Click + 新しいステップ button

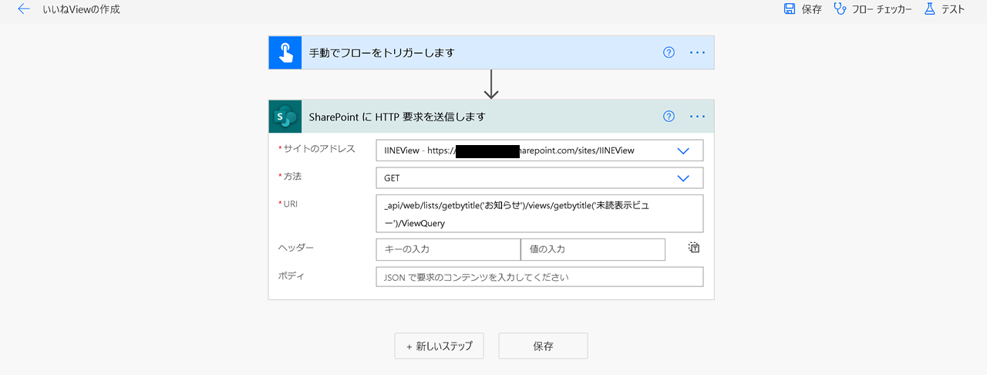439,346
